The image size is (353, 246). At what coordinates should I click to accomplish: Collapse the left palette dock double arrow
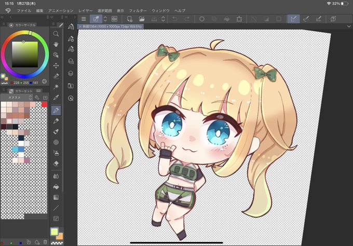click(2, 17)
